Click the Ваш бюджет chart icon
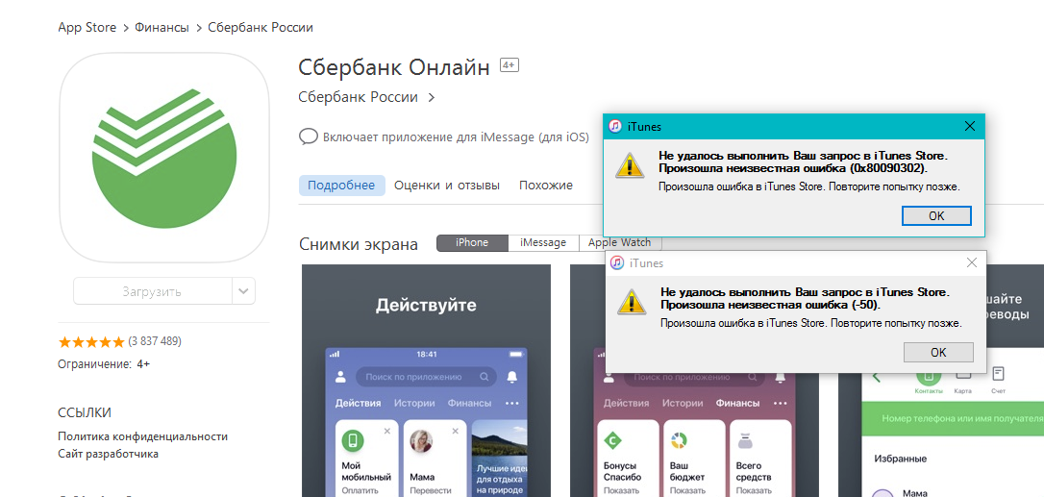Screen dimensions: 1044x497 679,441
